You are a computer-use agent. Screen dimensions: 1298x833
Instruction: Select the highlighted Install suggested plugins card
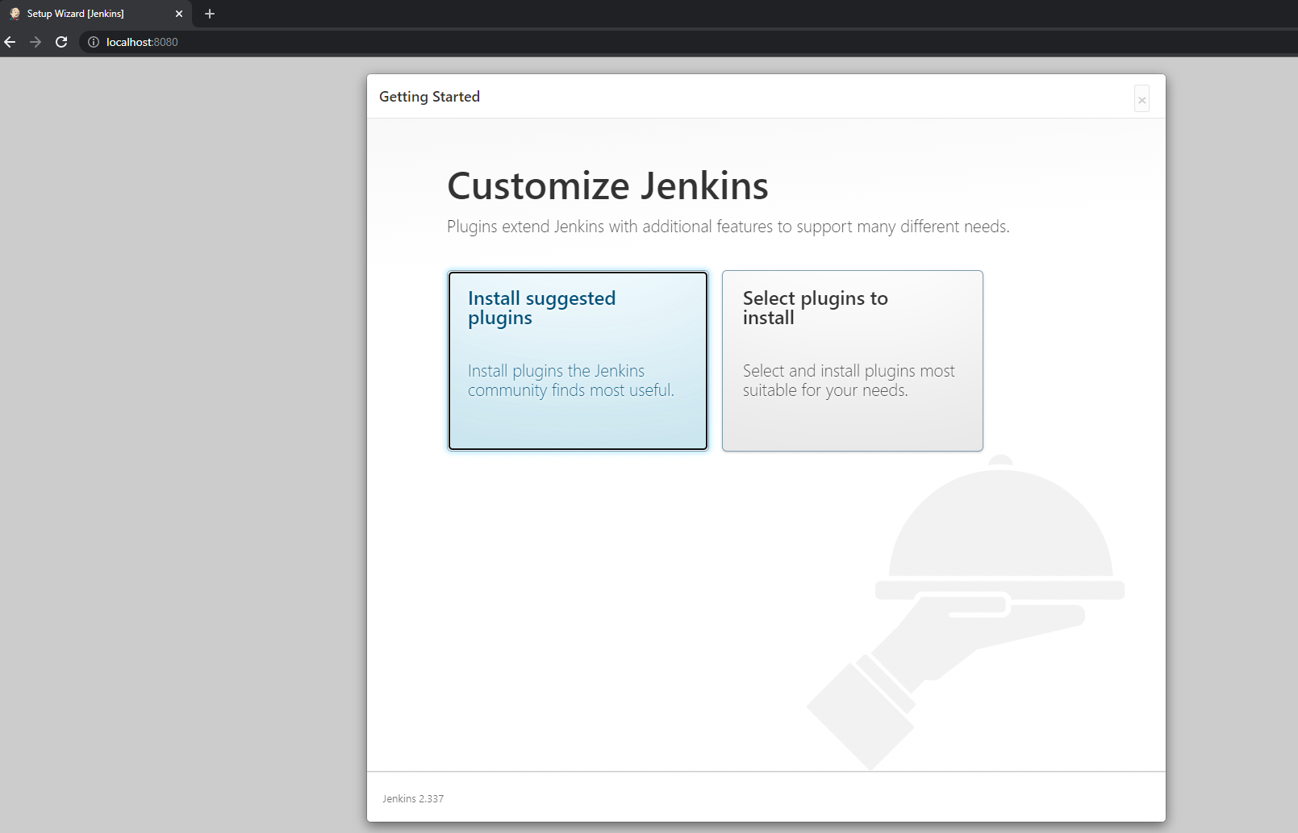point(578,360)
